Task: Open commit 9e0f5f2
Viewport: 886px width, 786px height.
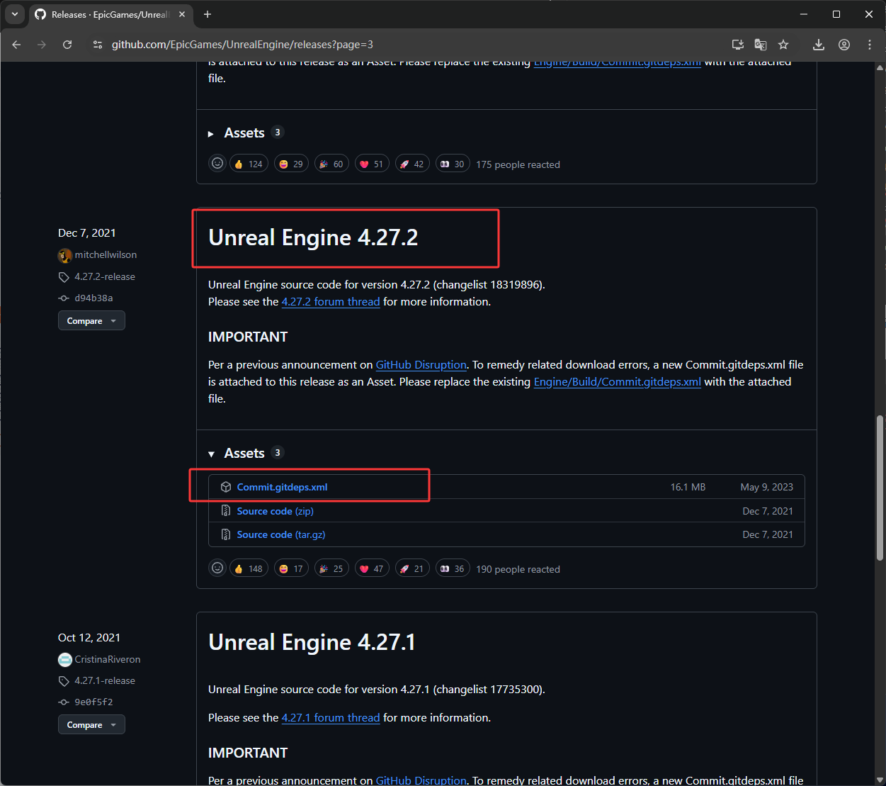Action: pos(93,702)
